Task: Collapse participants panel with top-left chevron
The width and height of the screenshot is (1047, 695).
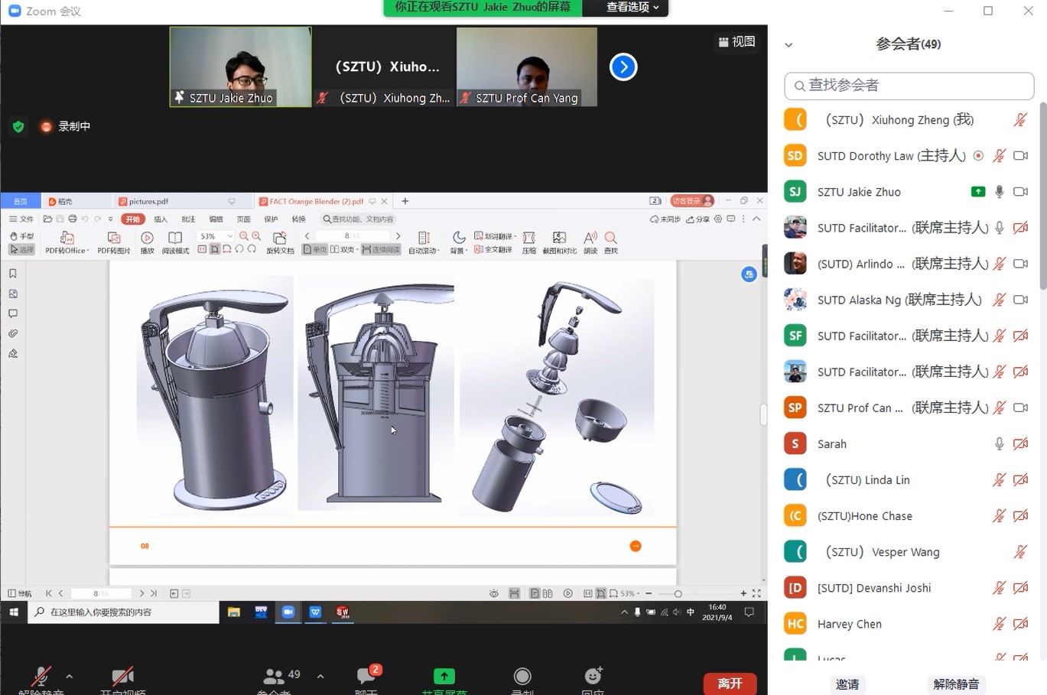Action: pyautogui.click(x=789, y=45)
